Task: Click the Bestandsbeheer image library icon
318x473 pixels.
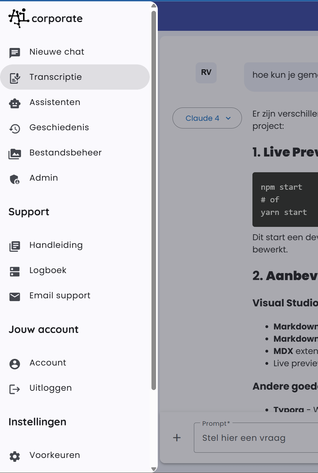Action: (x=15, y=153)
